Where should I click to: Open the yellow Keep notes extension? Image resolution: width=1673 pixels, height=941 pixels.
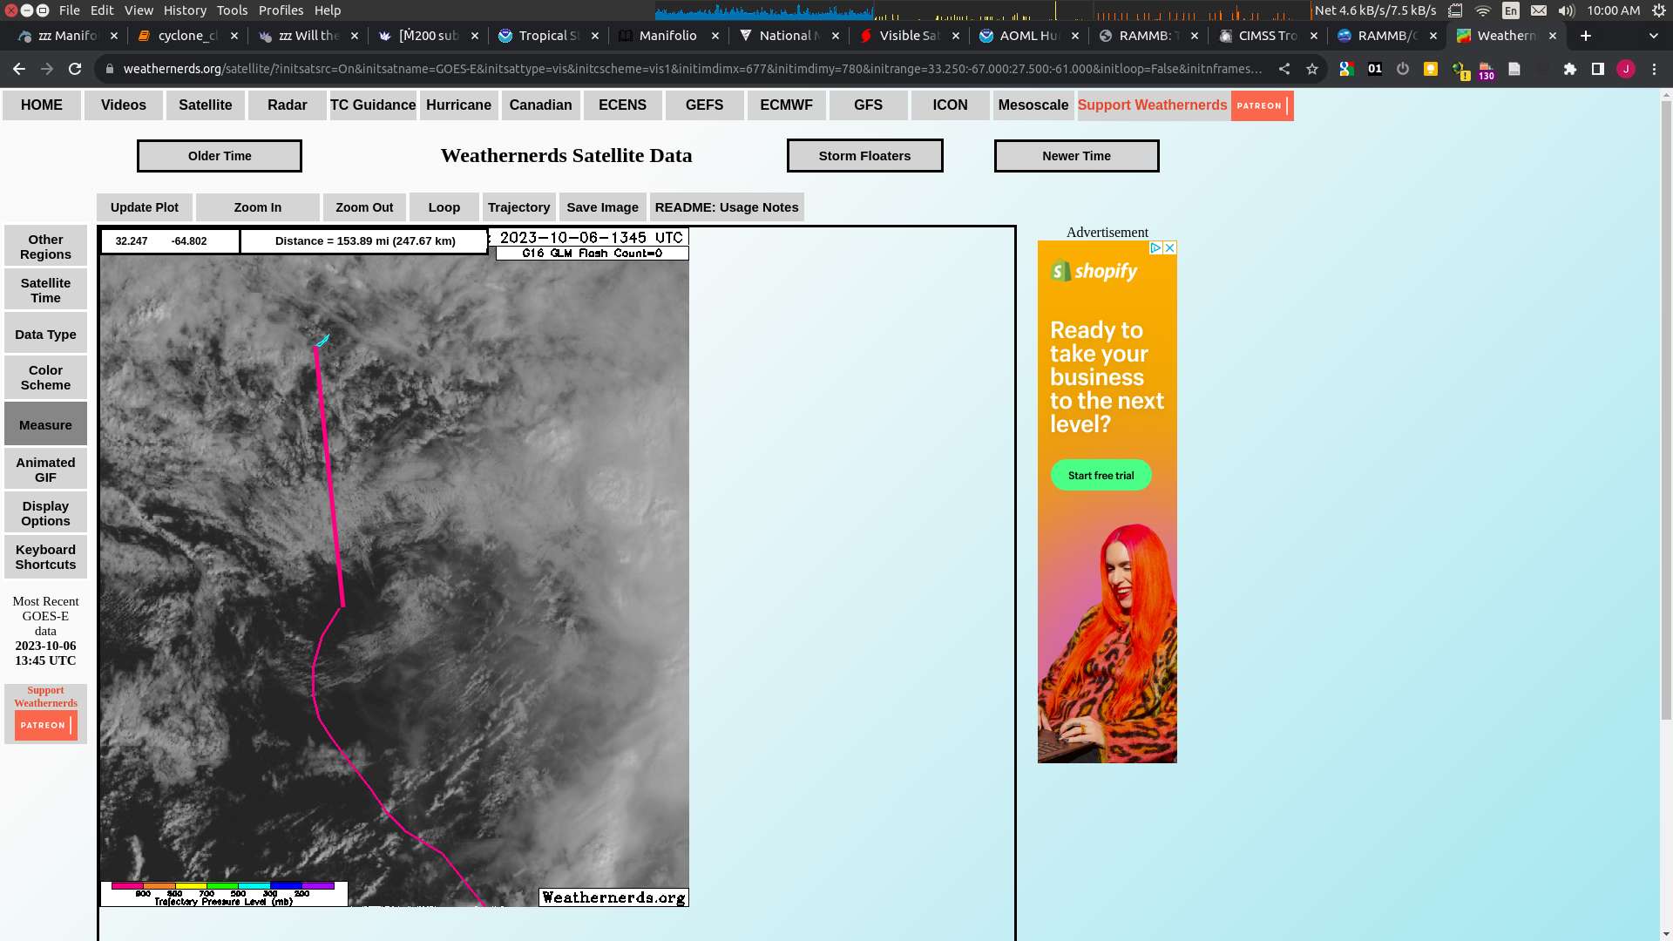(x=1431, y=69)
